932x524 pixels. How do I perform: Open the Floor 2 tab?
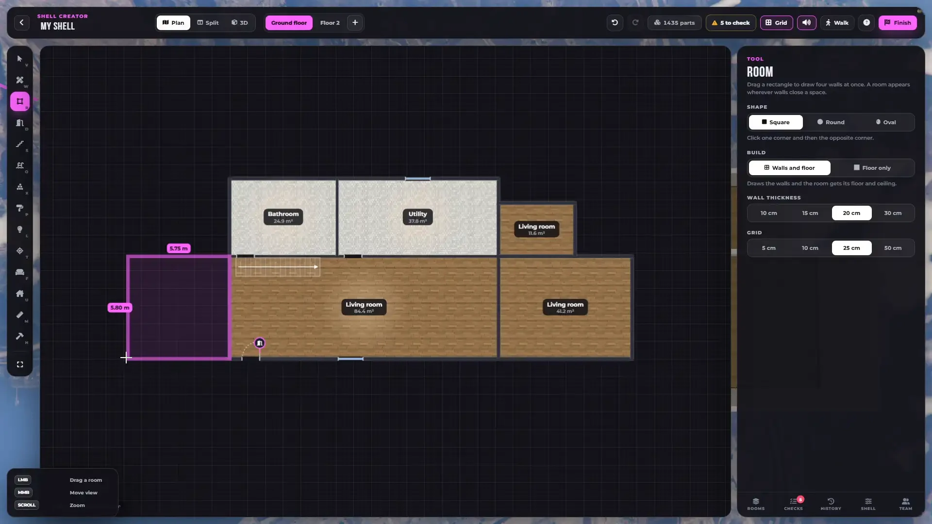tap(330, 23)
